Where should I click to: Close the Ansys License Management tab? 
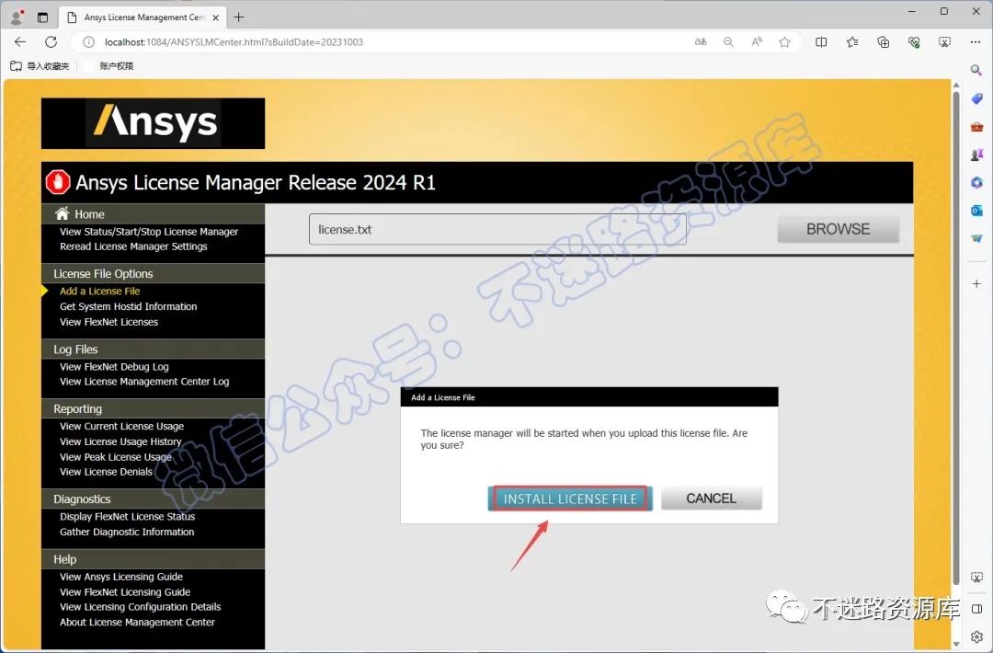215,17
